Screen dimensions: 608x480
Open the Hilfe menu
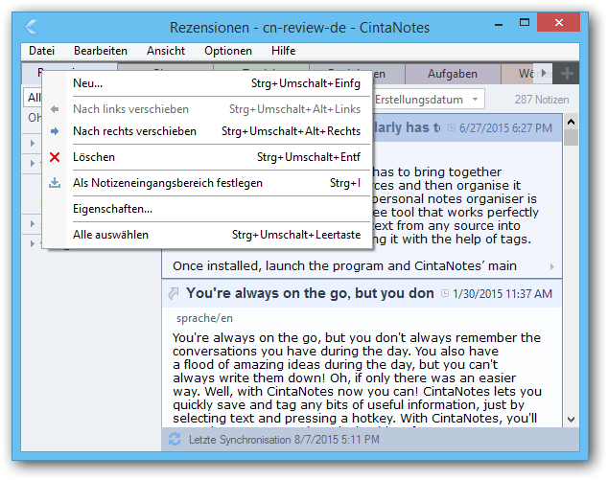[x=284, y=51]
